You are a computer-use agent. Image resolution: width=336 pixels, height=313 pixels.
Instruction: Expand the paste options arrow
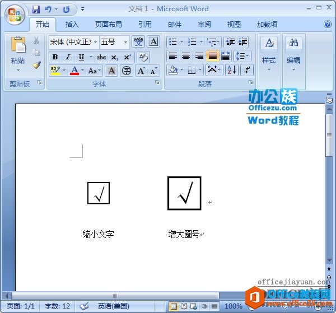pos(18,70)
